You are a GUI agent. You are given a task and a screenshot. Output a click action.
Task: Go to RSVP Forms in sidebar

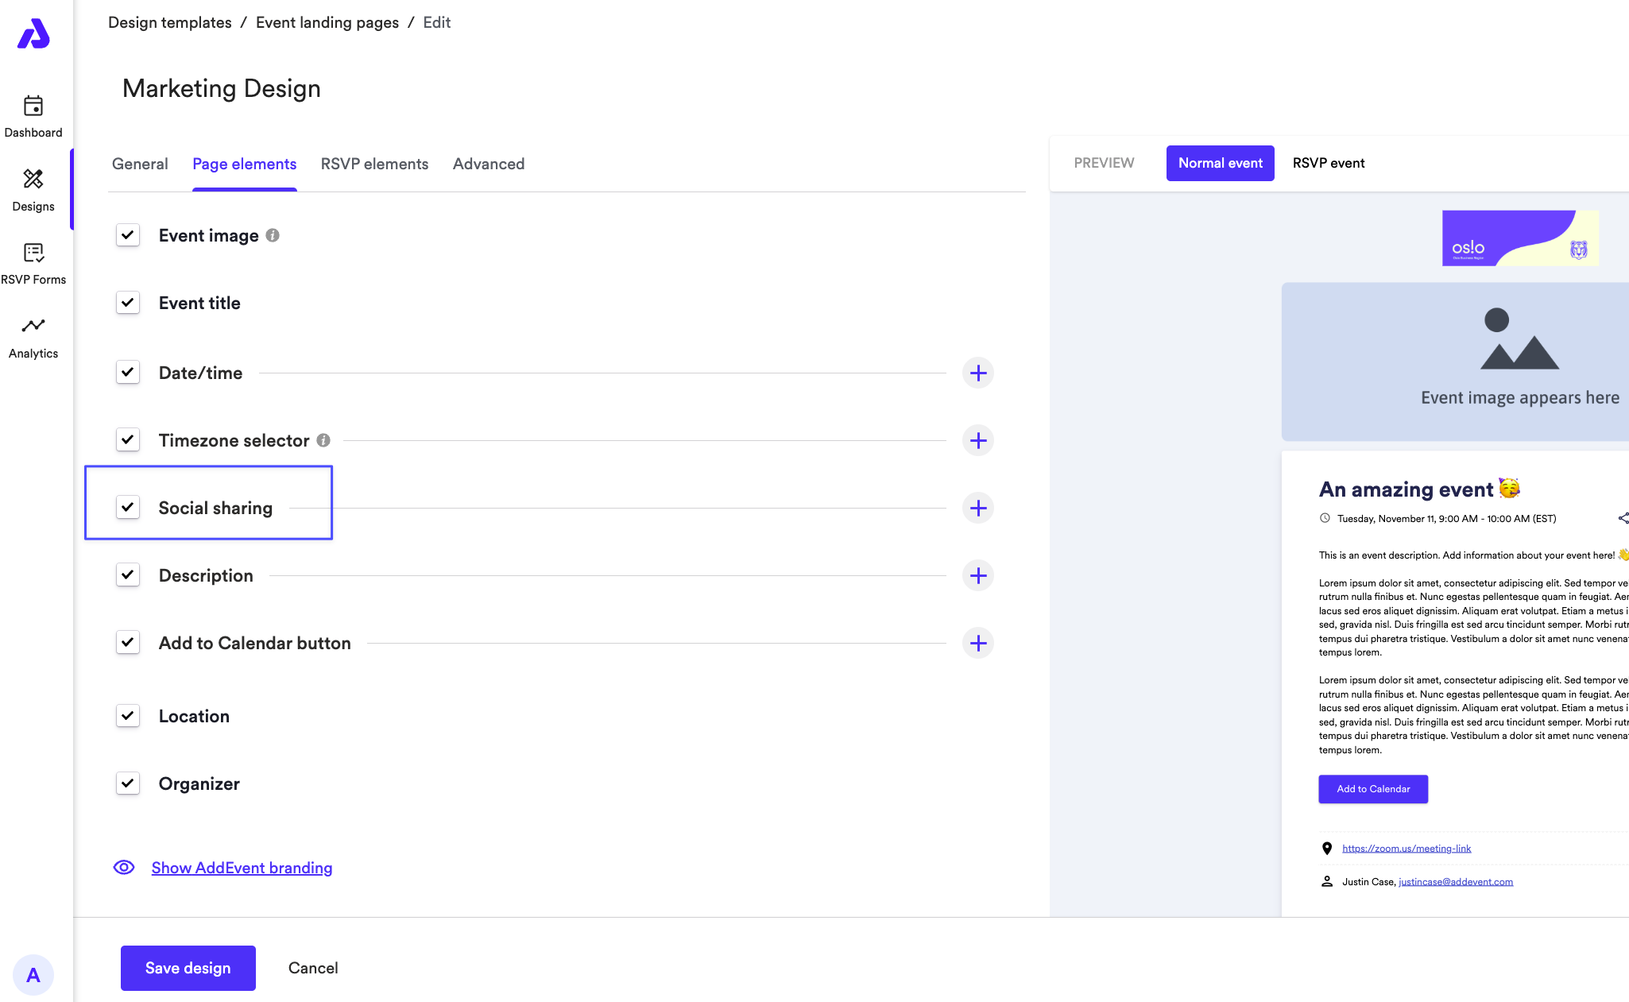(x=33, y=263)
